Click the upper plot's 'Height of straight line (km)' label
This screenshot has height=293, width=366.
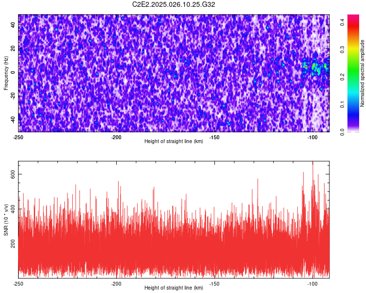point(174,141)
